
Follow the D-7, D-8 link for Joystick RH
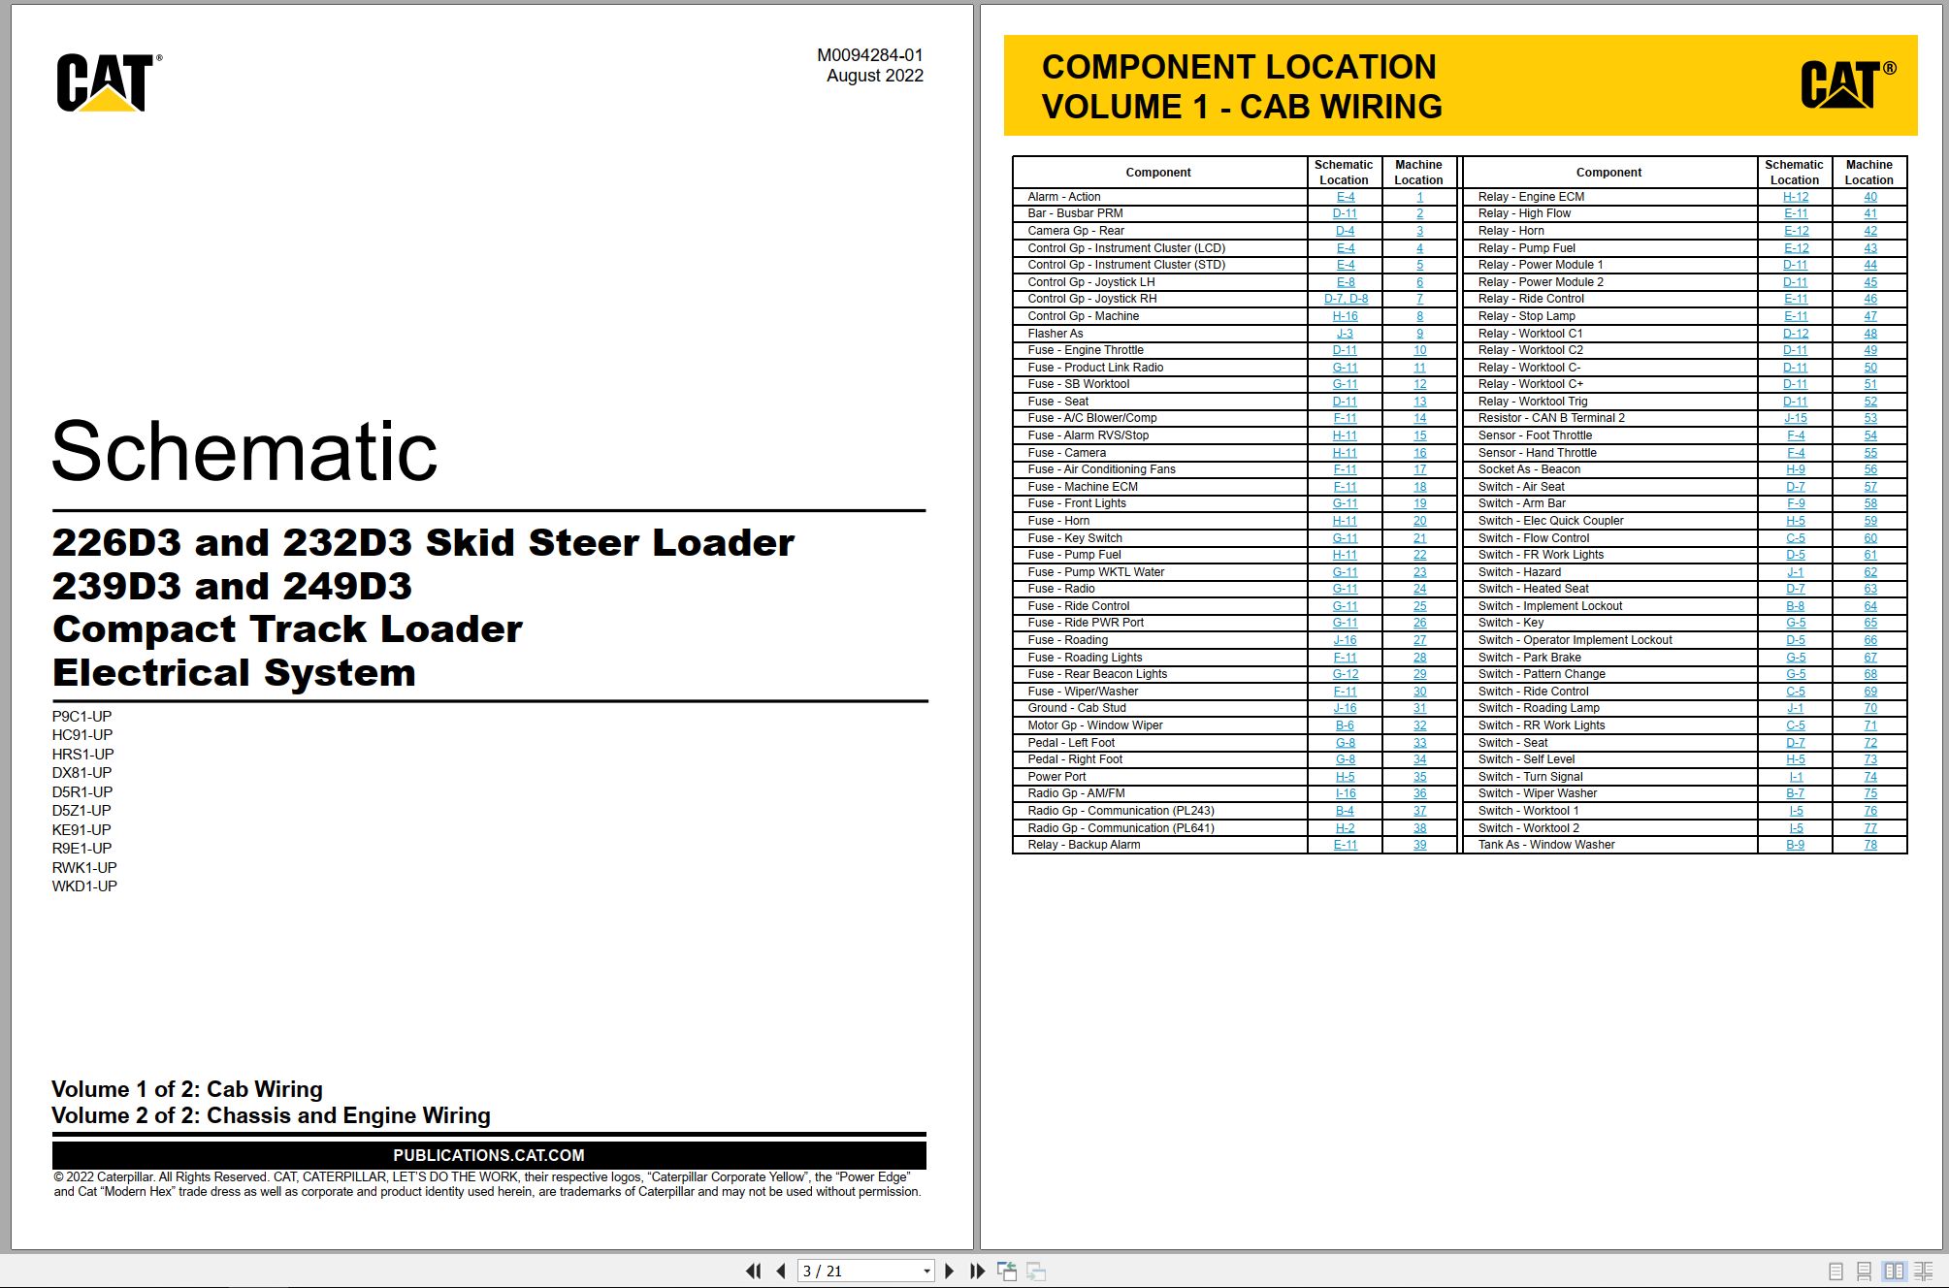point(1346,299)
